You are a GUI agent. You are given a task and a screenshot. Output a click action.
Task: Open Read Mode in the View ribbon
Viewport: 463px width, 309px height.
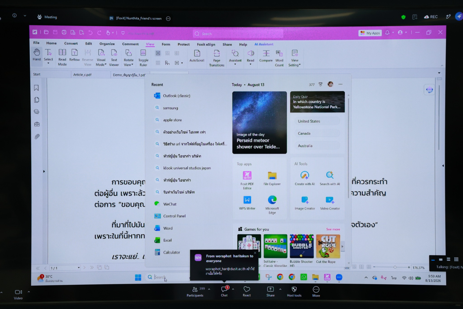[62, 57]
